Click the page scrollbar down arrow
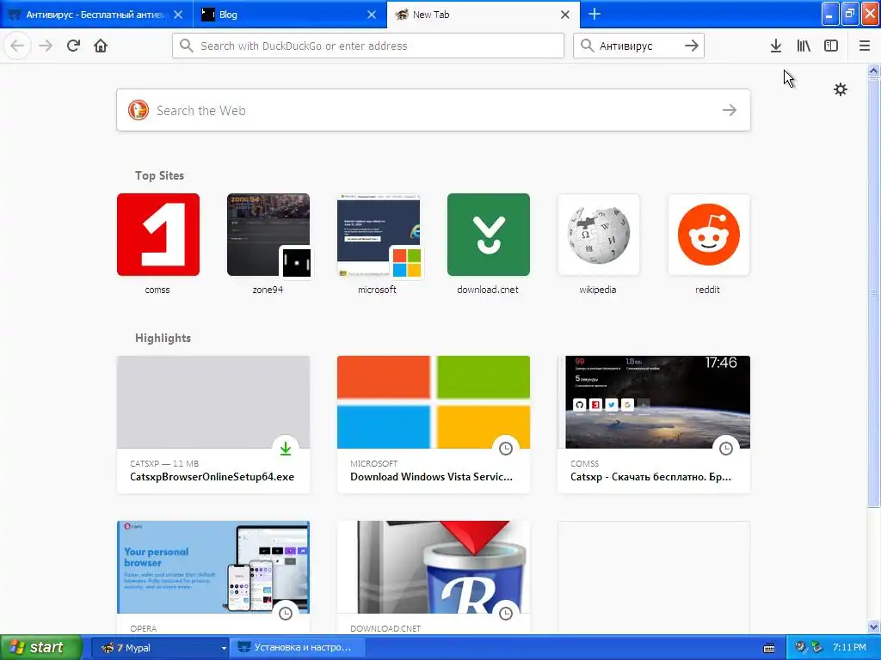Screen dimensions: 881x660 coord(873,627)
